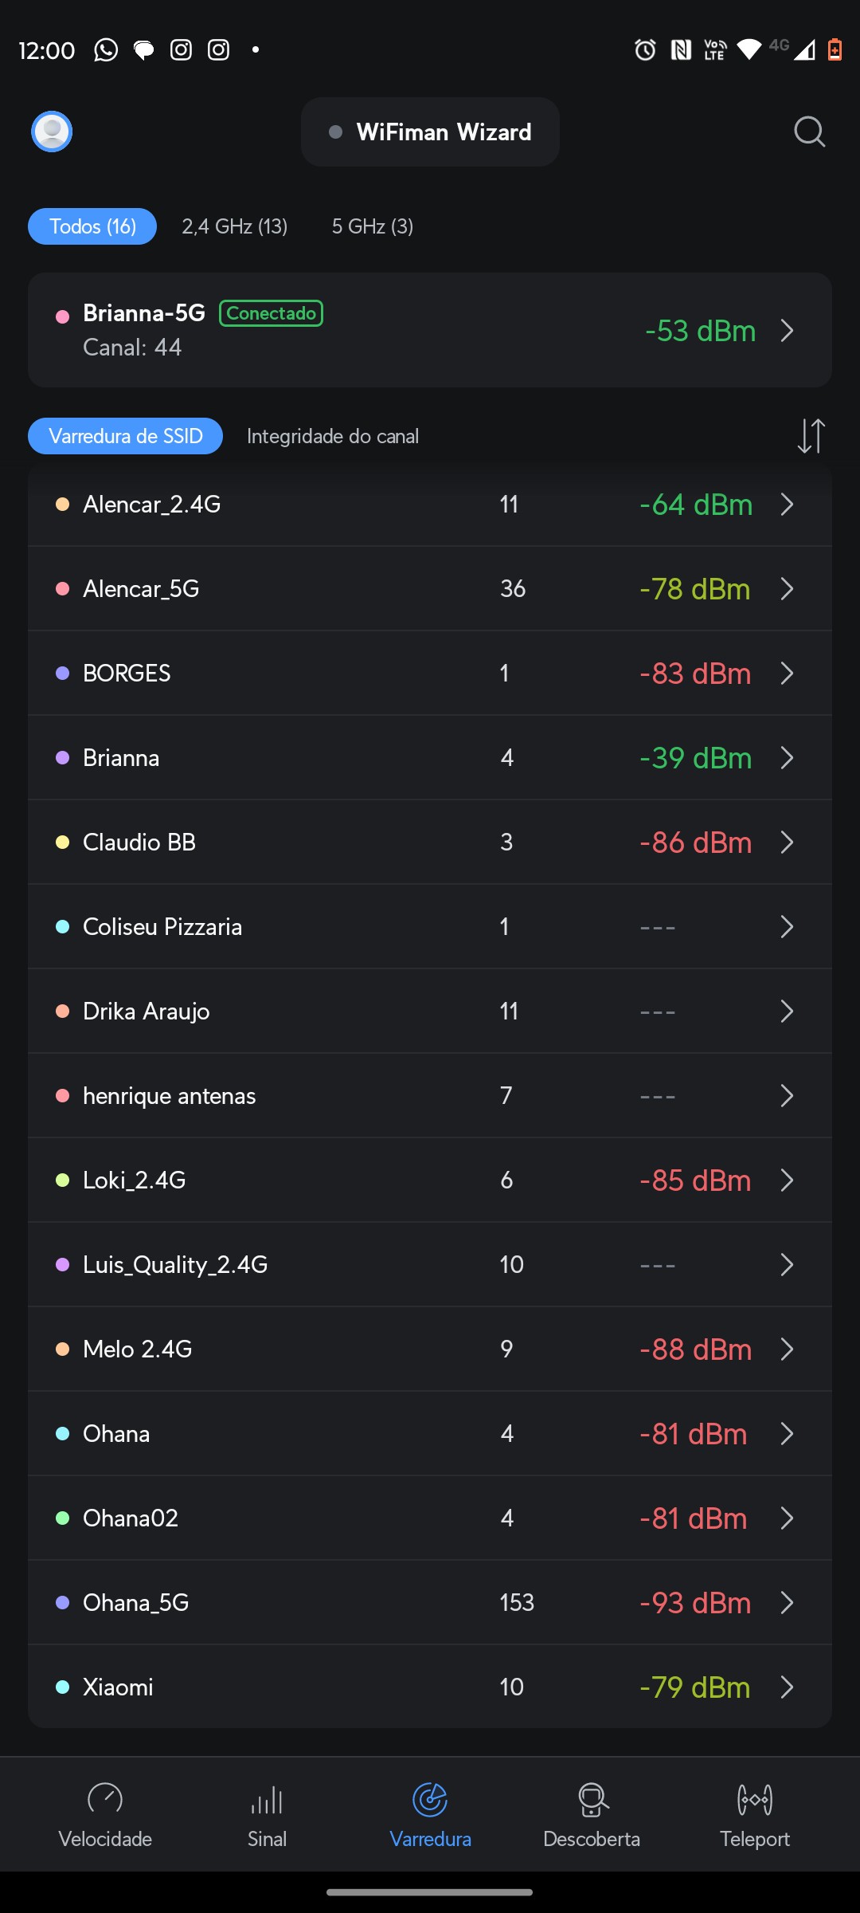
Task: Select the Varredura de SSID tab
Action: tap(126, 436)
